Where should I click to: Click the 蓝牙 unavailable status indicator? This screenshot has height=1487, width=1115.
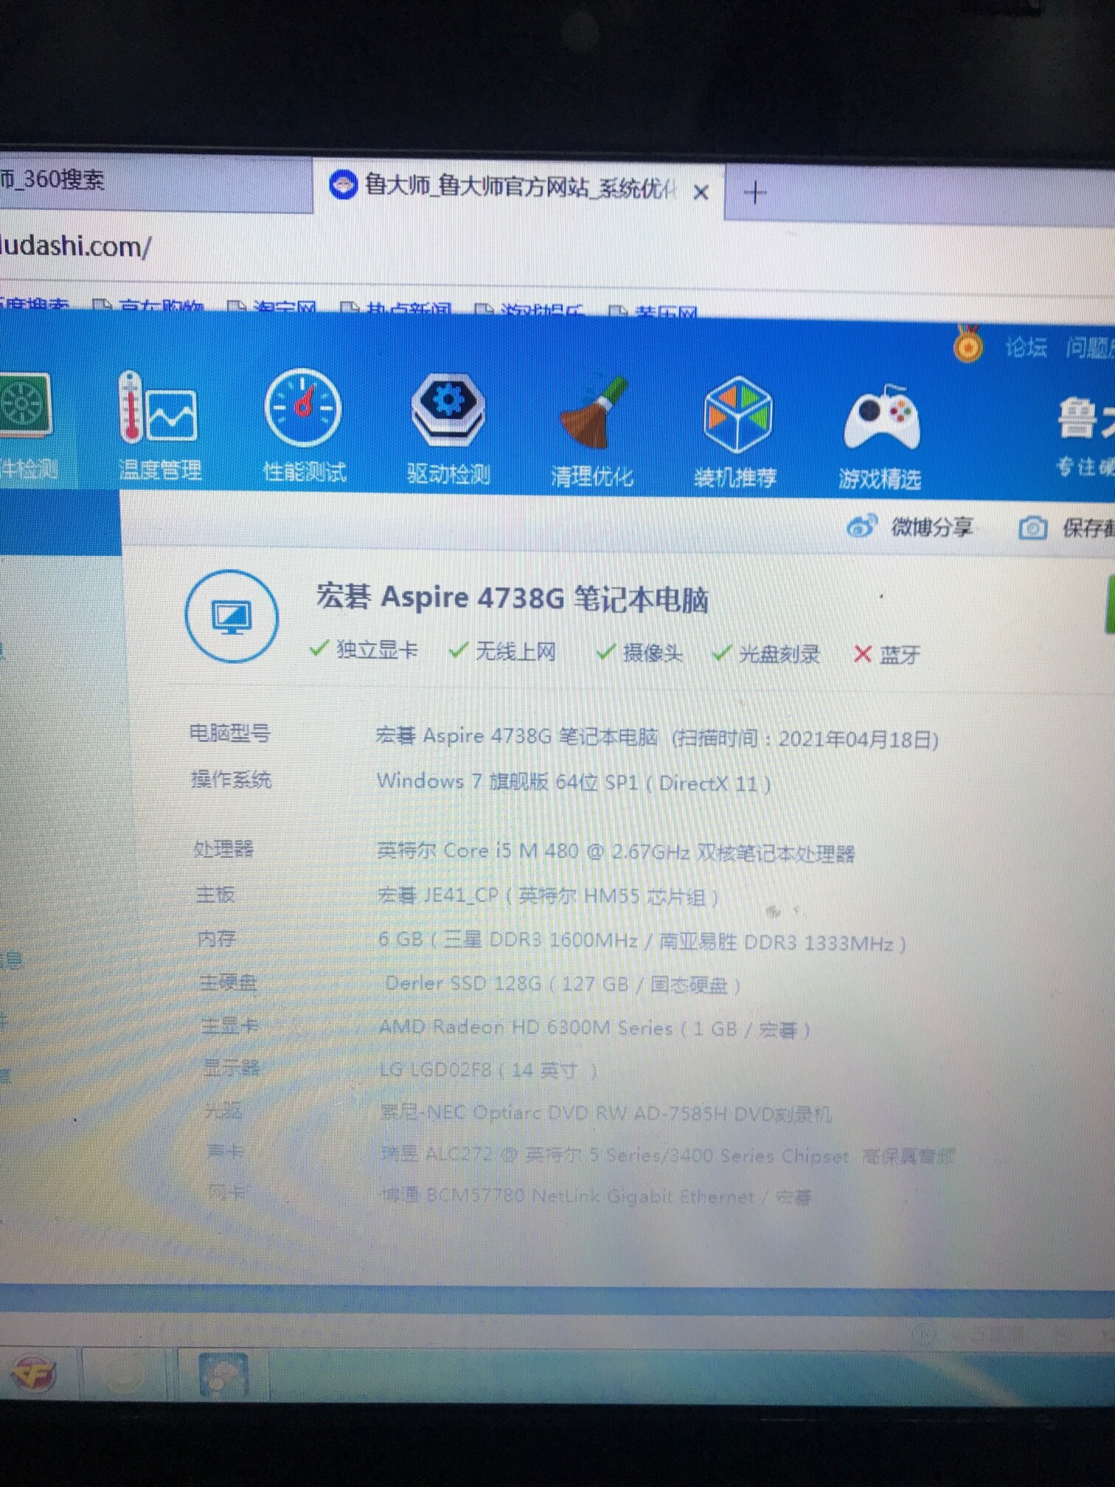click(886, 655)
